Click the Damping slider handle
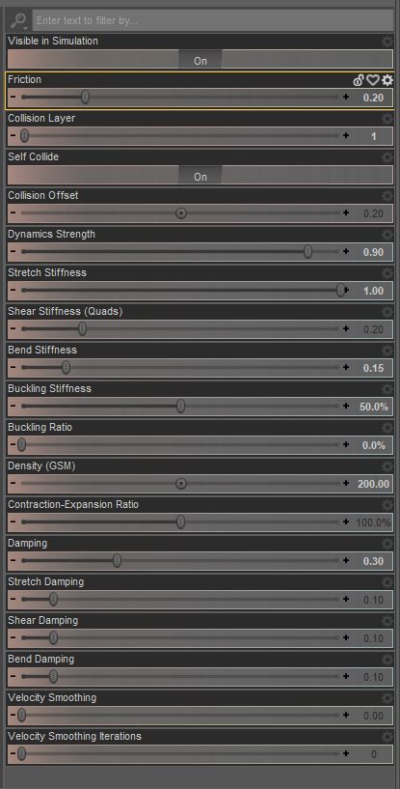Viewport: 400px width, 789px height. click(117, 560)
